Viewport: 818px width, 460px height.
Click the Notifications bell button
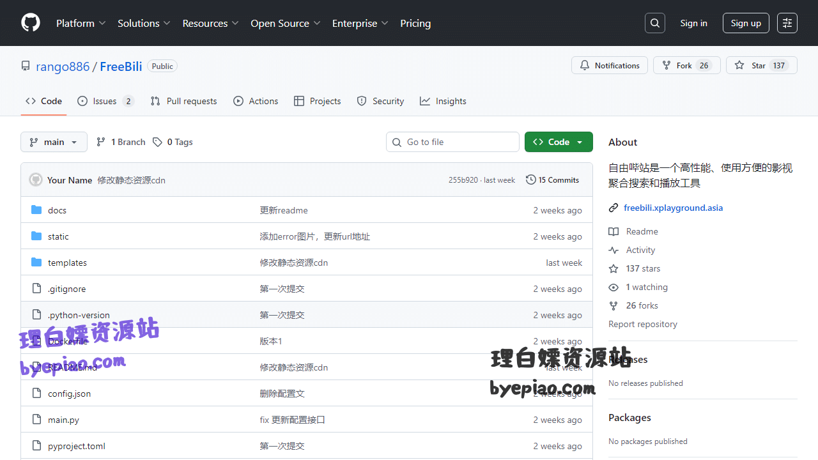[x=610, y=65]
